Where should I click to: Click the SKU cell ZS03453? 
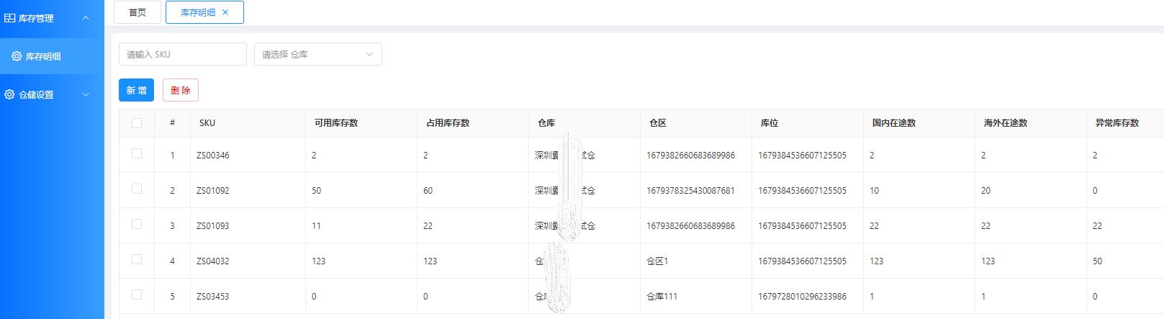tap(213, 297)
